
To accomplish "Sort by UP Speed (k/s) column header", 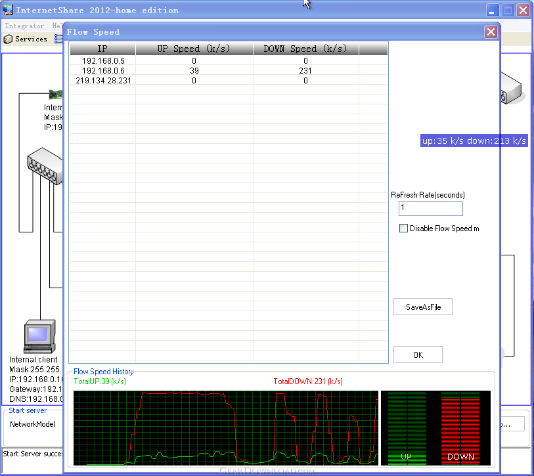I will [x=194, y=49].
